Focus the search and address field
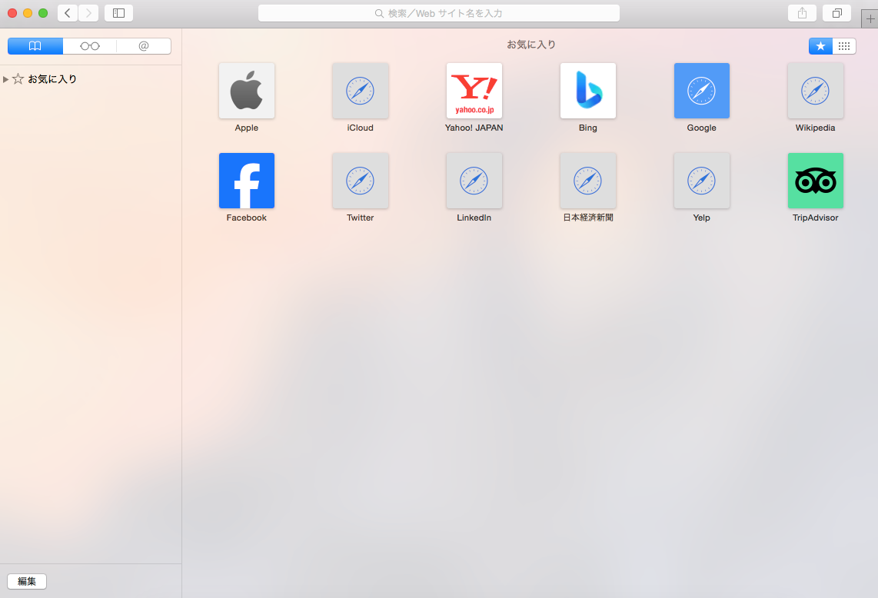 pos(438,13)
